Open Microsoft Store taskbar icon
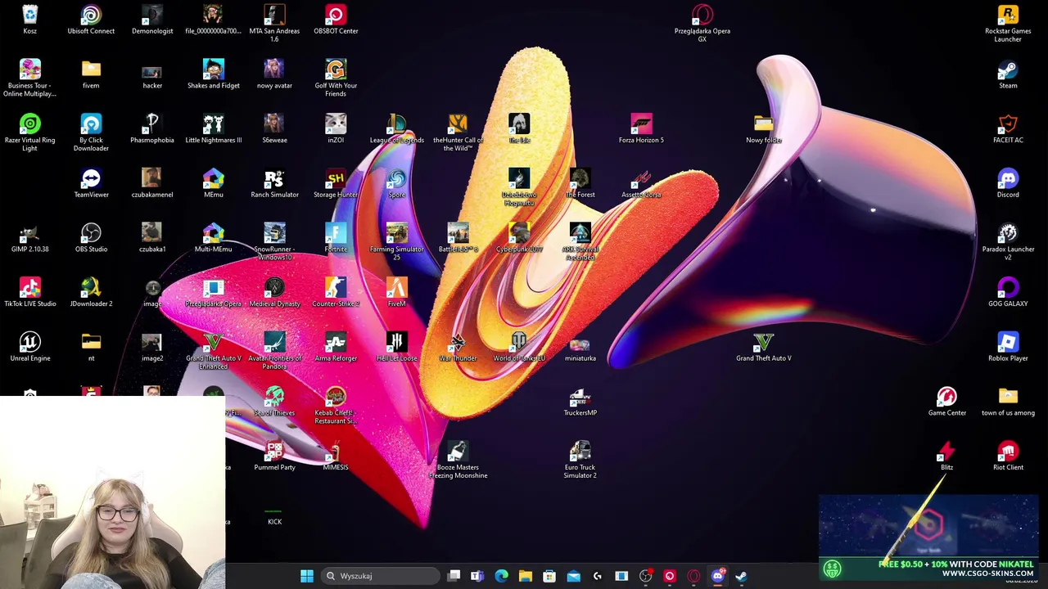The image size is (1048, 589). coord(549,576)
